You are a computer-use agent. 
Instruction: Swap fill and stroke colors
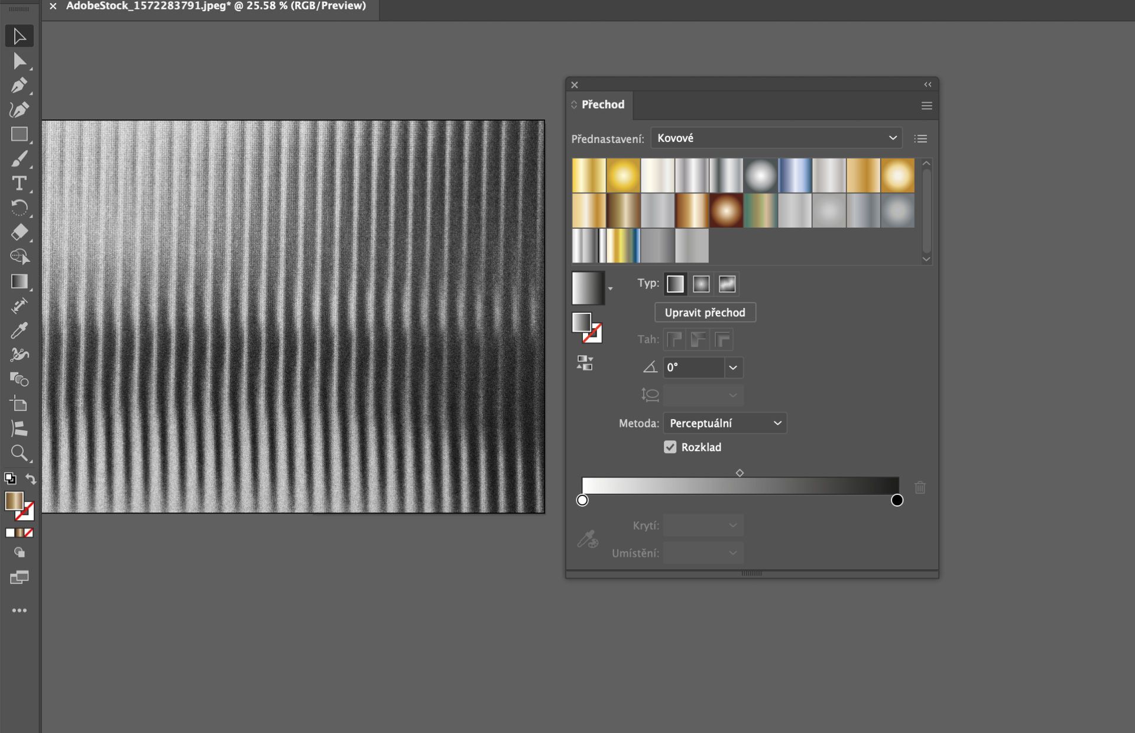click(x=31, y=479)
